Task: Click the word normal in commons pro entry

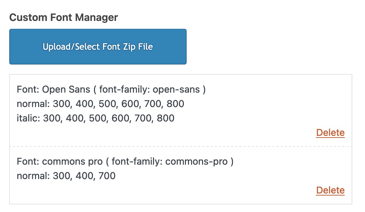Action: 32,176
